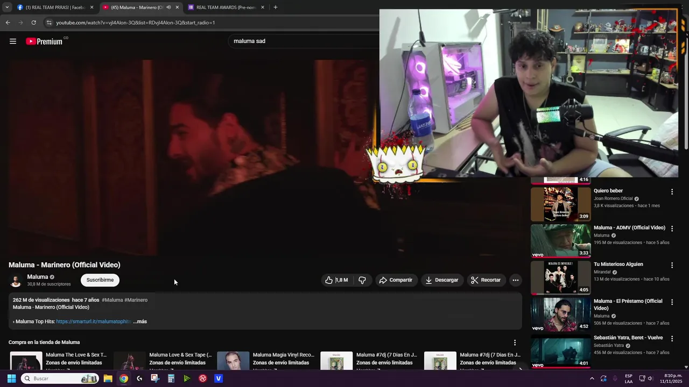689x387 pixels.
Task: Open Maluma - El Préstamo video thumbnail
Action: coord(561,314)
